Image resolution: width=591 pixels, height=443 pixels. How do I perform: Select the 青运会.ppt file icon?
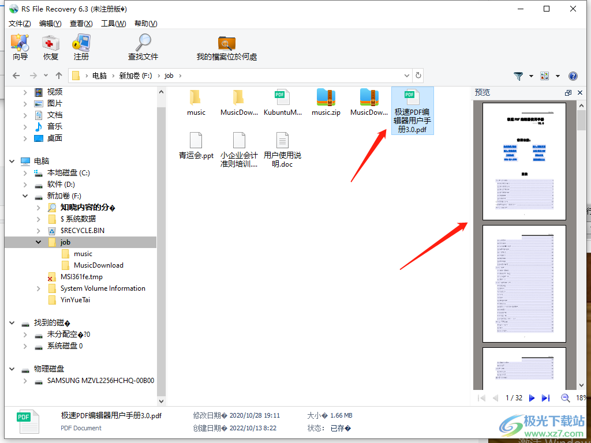[x=196, y=140]
